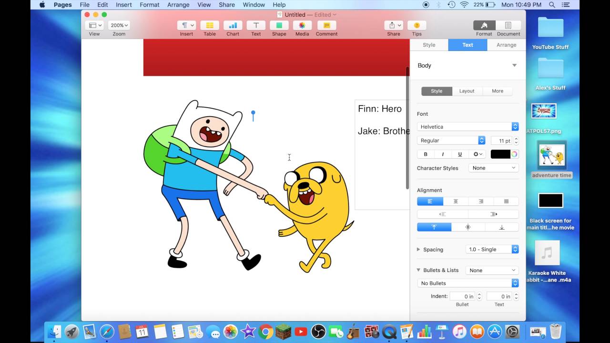The image size is (610, 343).
Task: Click the Table toolbar icon
Action: 210,25
